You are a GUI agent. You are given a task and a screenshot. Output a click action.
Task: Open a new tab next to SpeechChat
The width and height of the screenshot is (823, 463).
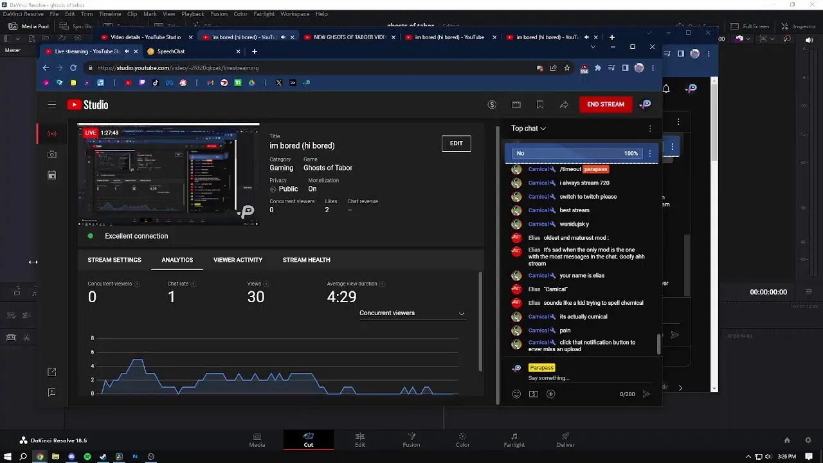[255, 51]
